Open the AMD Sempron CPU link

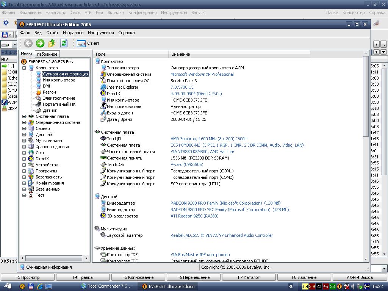209,139
